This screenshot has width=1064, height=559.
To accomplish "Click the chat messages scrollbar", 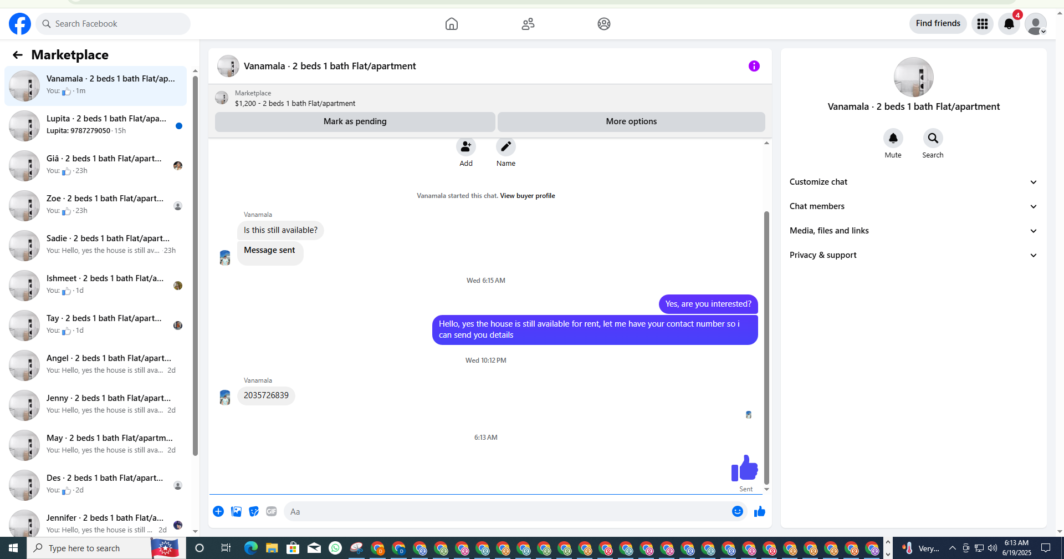I will click(766, 348).
